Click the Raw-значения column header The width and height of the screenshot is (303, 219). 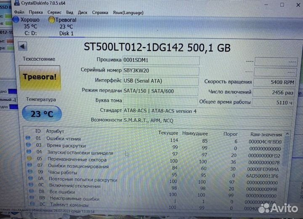[266, 134]
